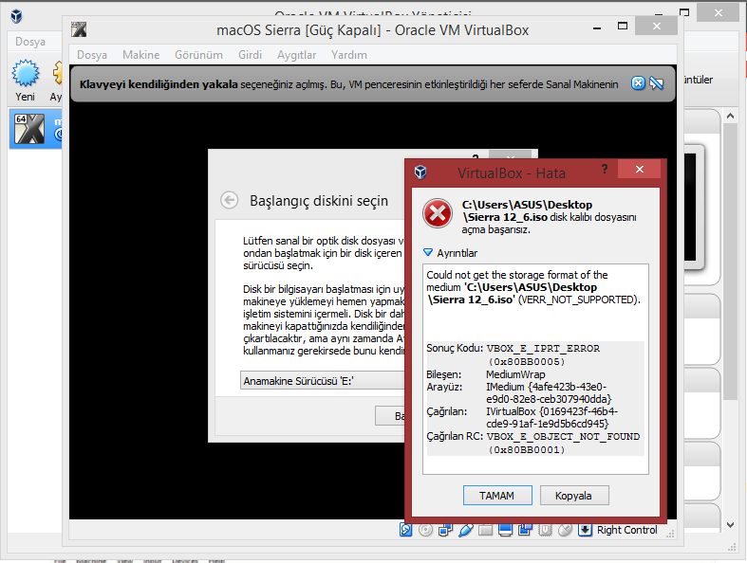Viewport: 747px width, 563px height.
Task: Click the help question mark in the Hata dialog title bar
Action: click(604, 170)
